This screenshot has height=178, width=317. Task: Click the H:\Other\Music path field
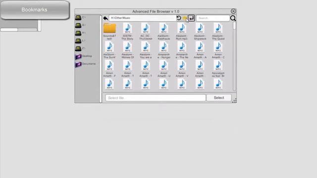(143, 18)
